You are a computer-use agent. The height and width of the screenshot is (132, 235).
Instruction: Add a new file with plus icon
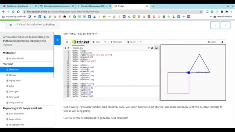(149, 48)
